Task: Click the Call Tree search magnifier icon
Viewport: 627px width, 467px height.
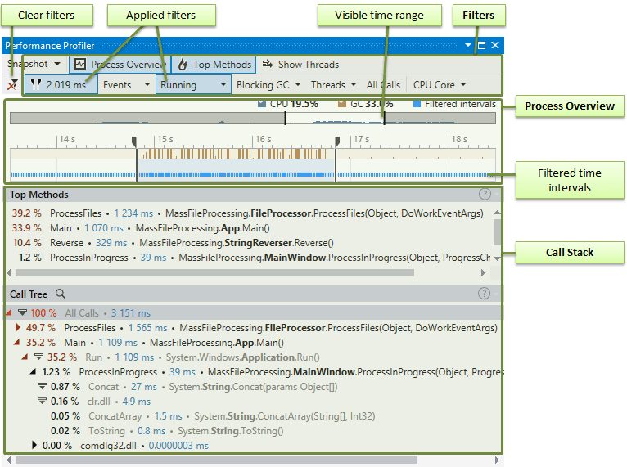Action: (61, 294)
